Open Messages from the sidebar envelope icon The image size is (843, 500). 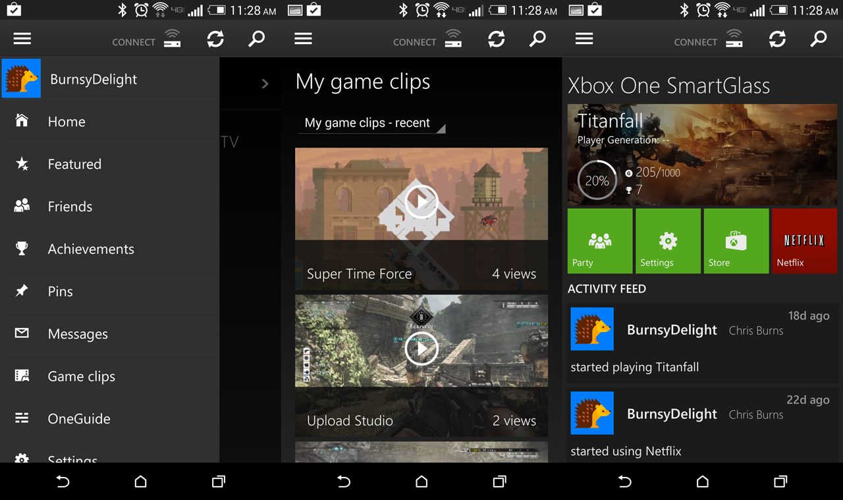(x=21, y=334)
